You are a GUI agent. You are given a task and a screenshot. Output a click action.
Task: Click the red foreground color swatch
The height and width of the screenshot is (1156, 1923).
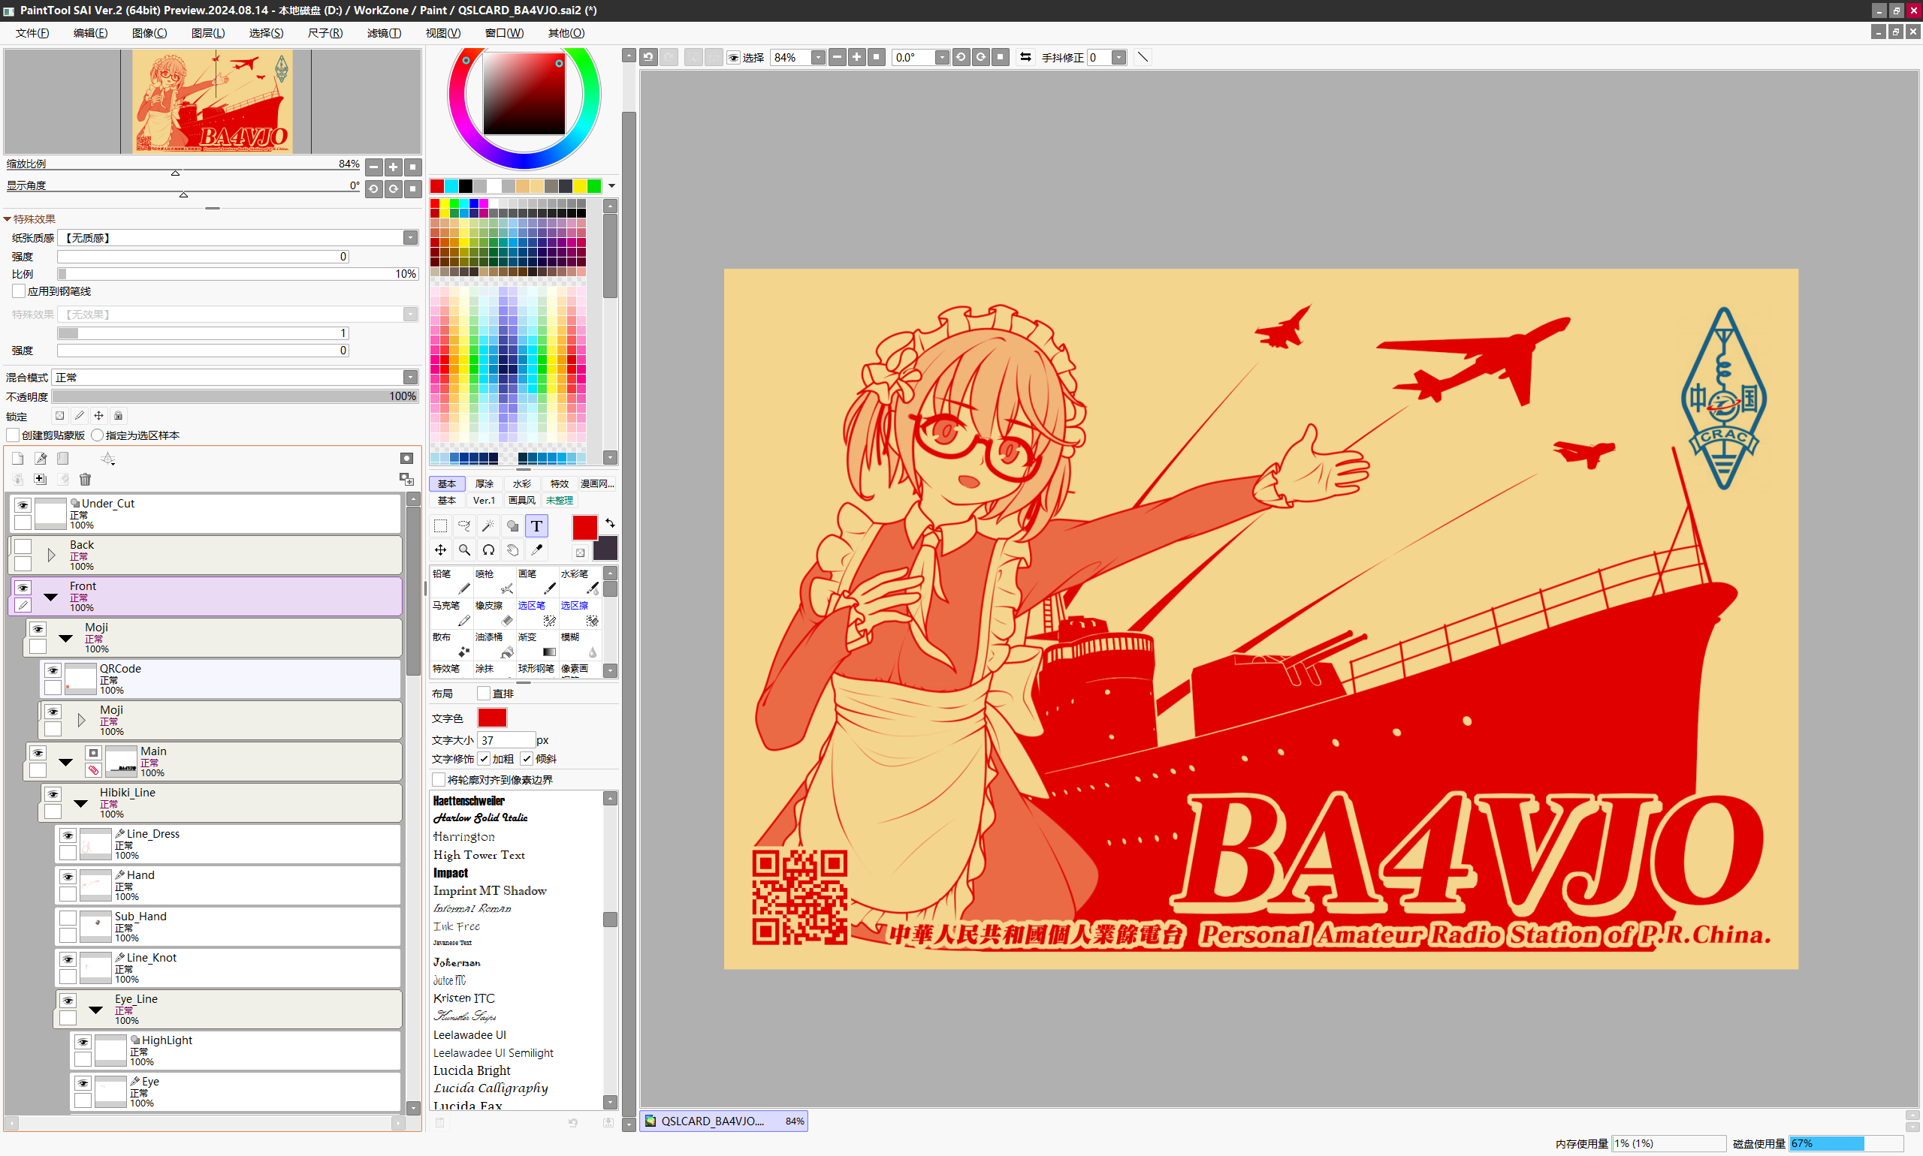(584, 528)
